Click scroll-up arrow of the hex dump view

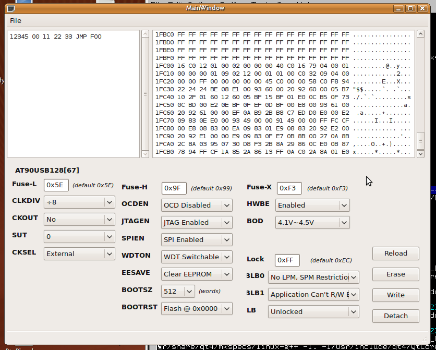pos(420,34)
